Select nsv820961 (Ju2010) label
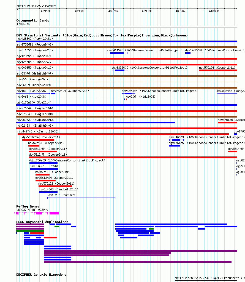The height and width of the screenshot is (282, 245). [x=45, y=166]
